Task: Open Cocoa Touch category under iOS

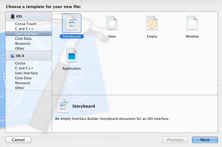Action: coord(28,24)
